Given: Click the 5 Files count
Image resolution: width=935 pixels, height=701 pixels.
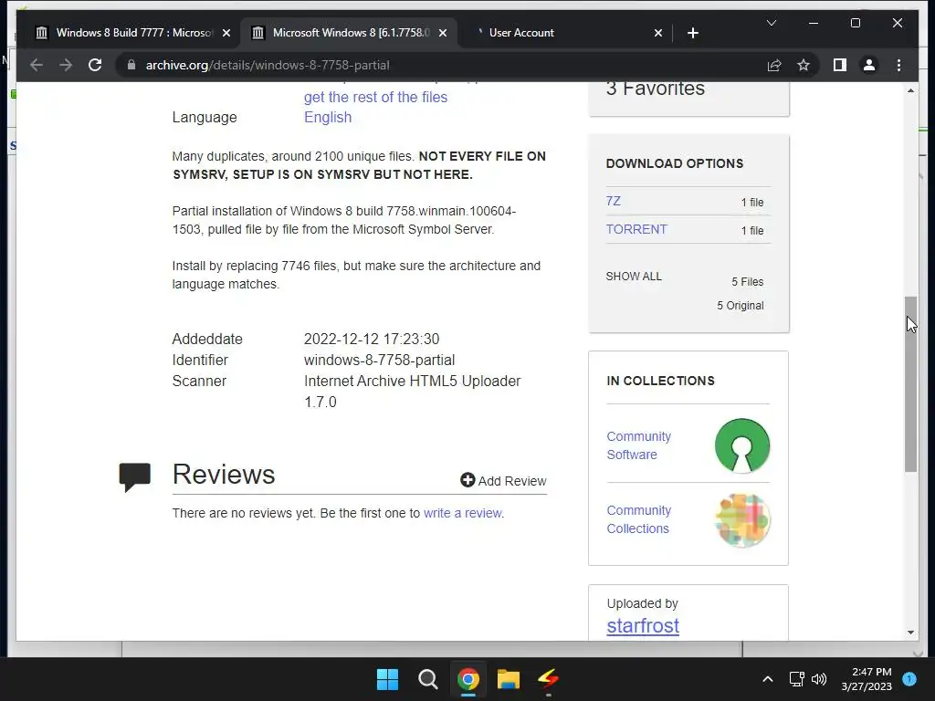Looking at the screenshot, I should 747,282.
